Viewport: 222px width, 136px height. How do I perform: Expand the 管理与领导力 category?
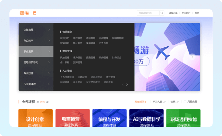click(36, 62)
